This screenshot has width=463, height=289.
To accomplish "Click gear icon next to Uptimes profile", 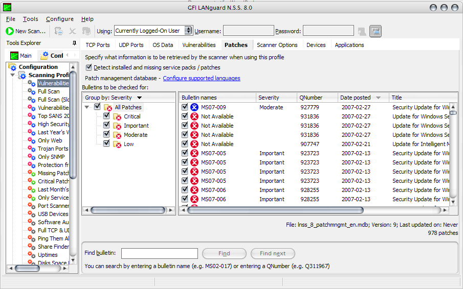I will tap(32, 254).
